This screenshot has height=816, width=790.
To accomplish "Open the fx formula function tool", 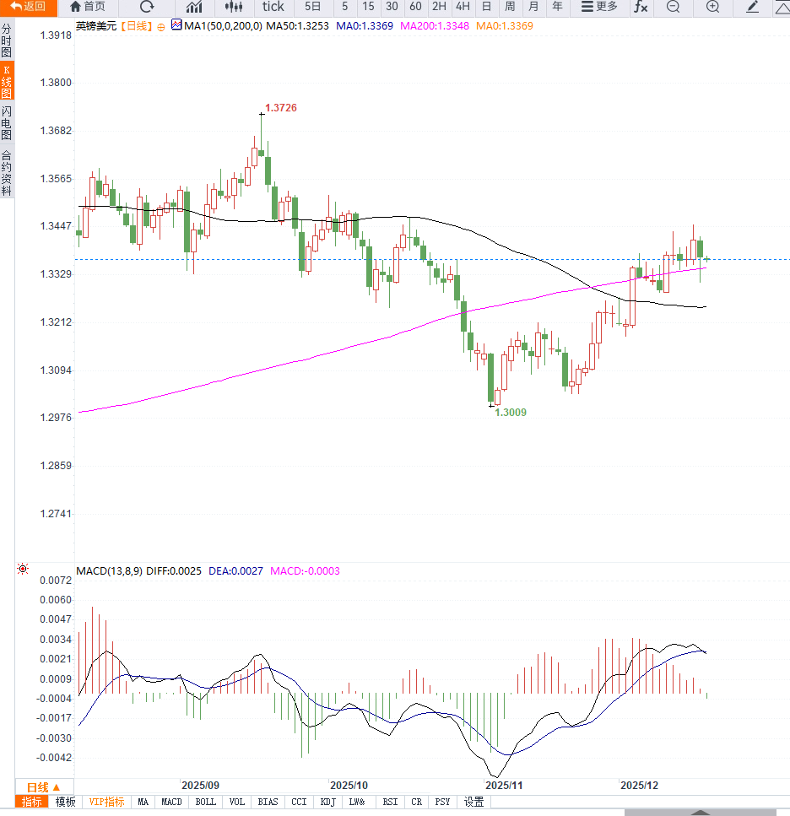I will tap(641, 7).
